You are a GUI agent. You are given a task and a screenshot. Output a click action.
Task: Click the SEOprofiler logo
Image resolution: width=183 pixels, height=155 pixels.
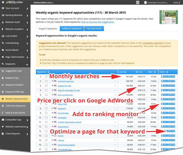(x=15, y=2)
